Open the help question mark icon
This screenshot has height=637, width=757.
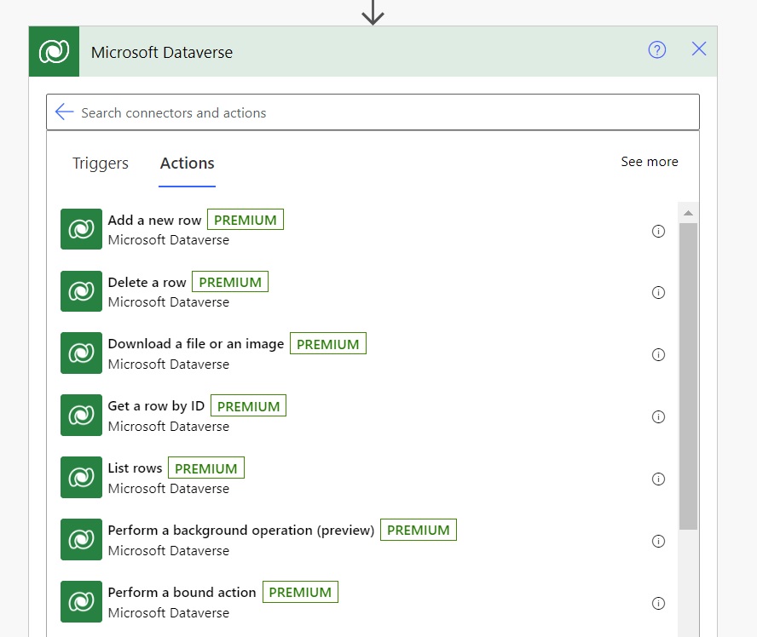656,49
